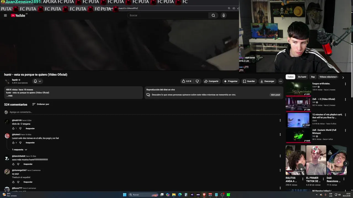Image resolution: width=353 pixels, height=198 pixels.
Task: Open the YouTube hamburger guide menu
Action: pos(5,15)
